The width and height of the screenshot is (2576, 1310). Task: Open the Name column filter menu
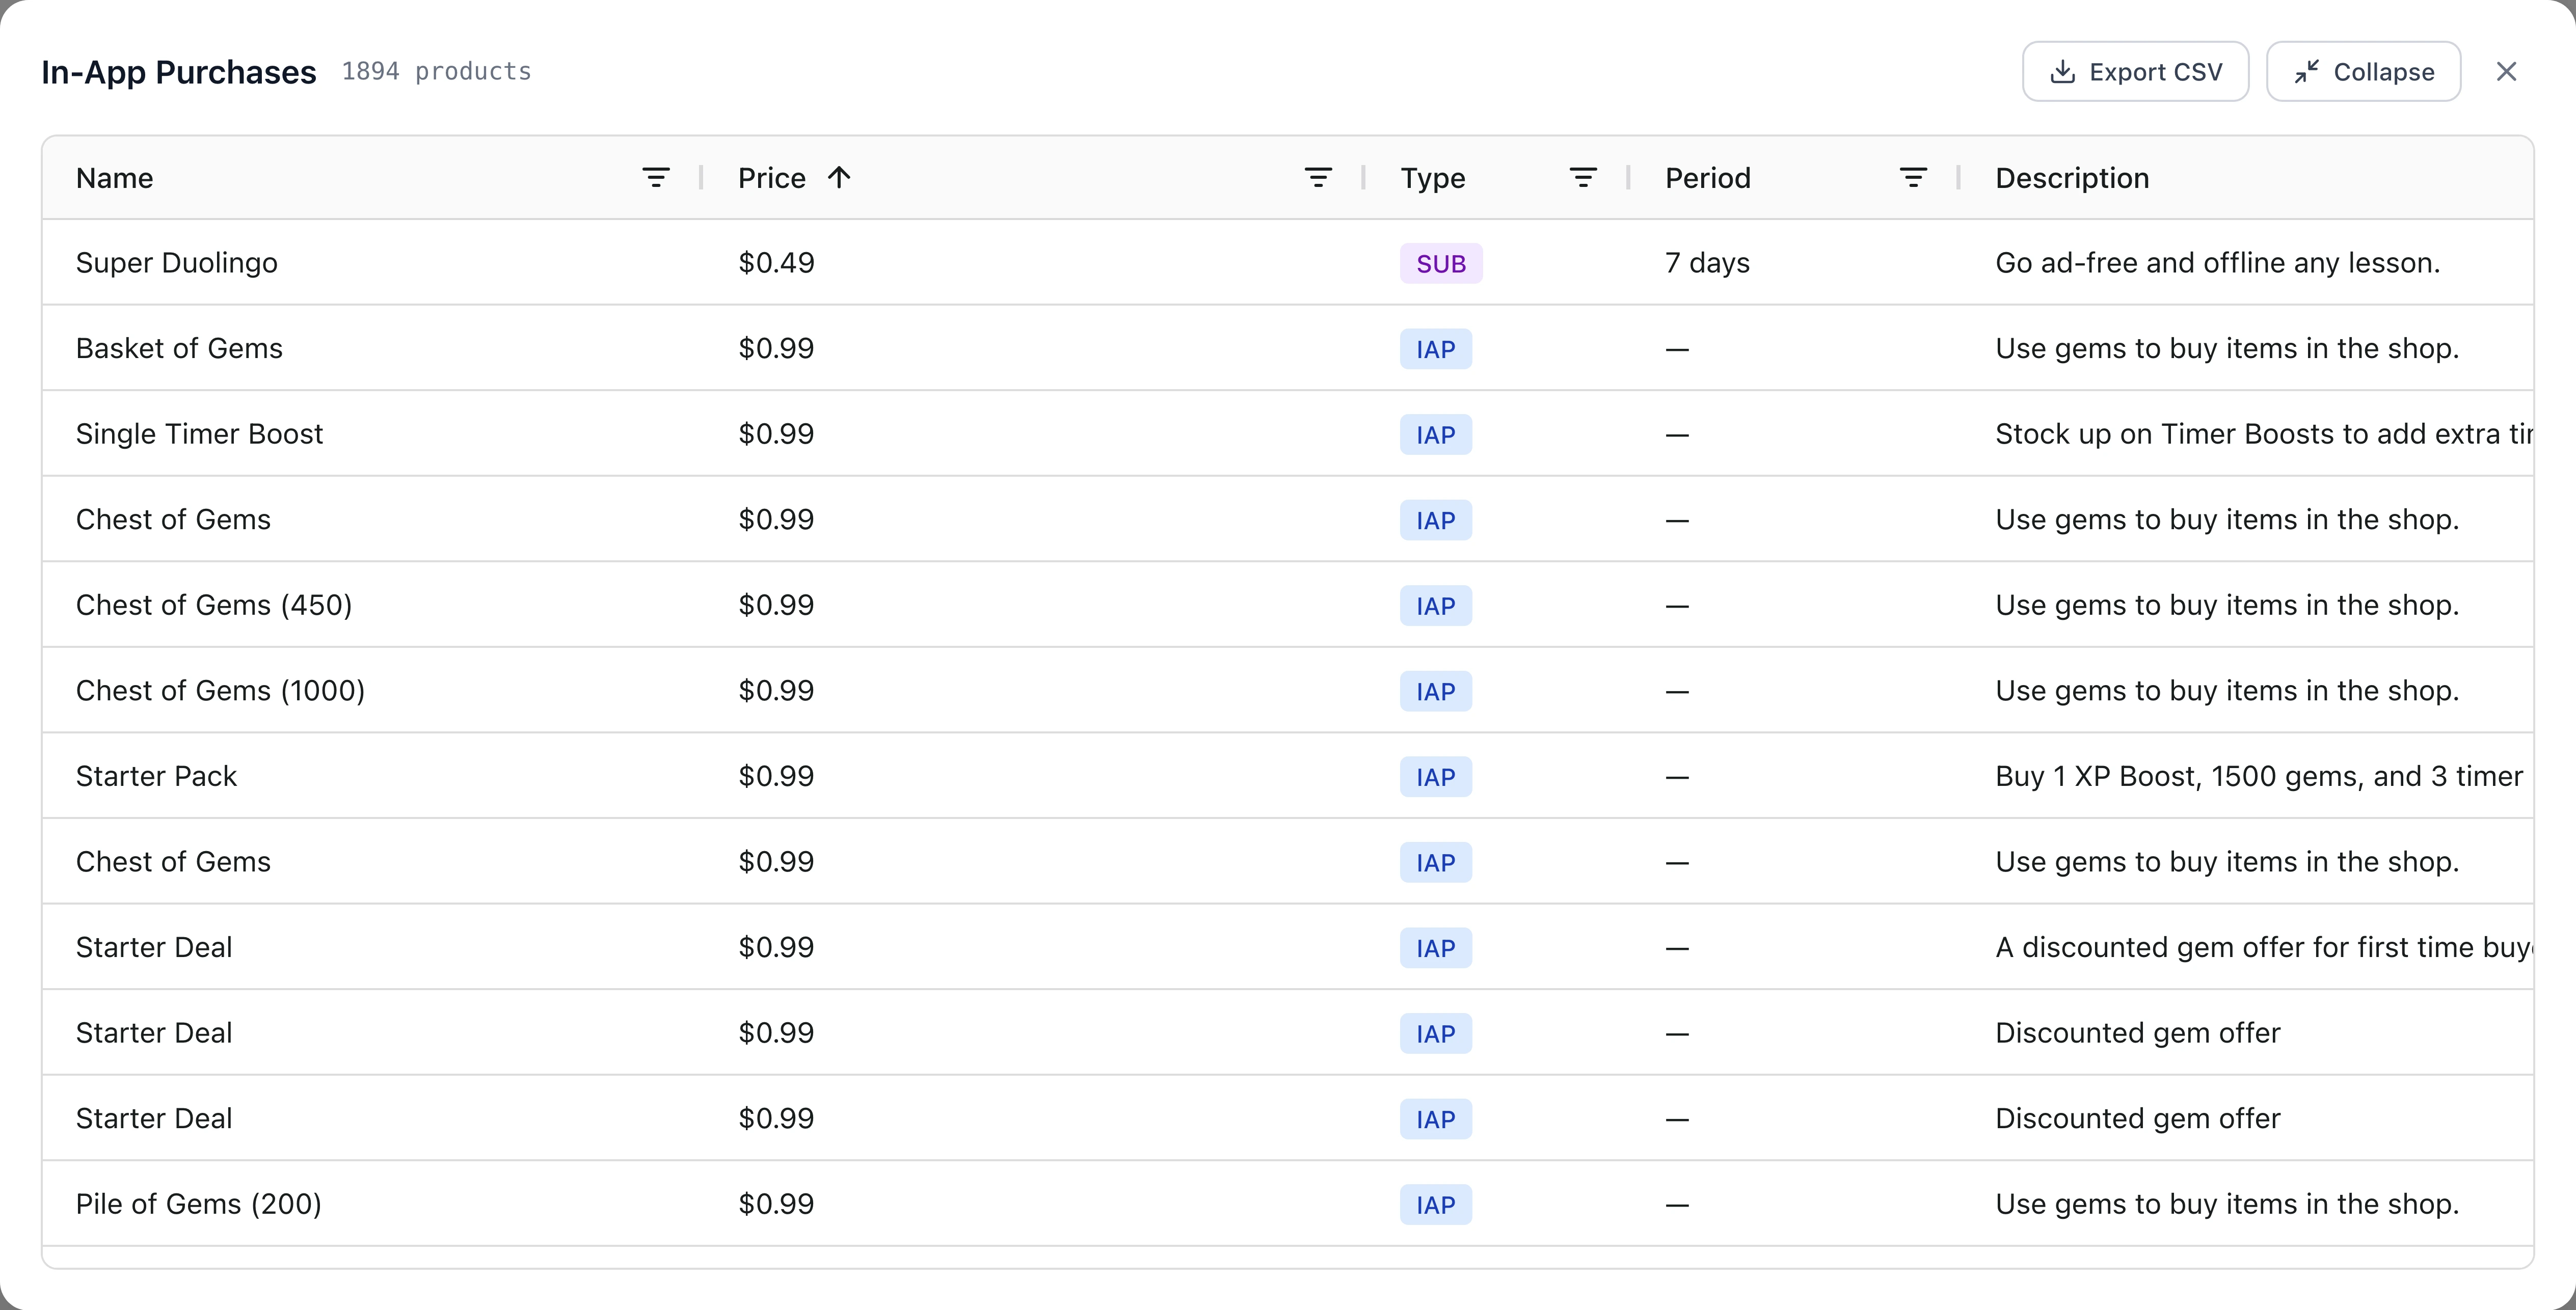(x=656, y=178)
